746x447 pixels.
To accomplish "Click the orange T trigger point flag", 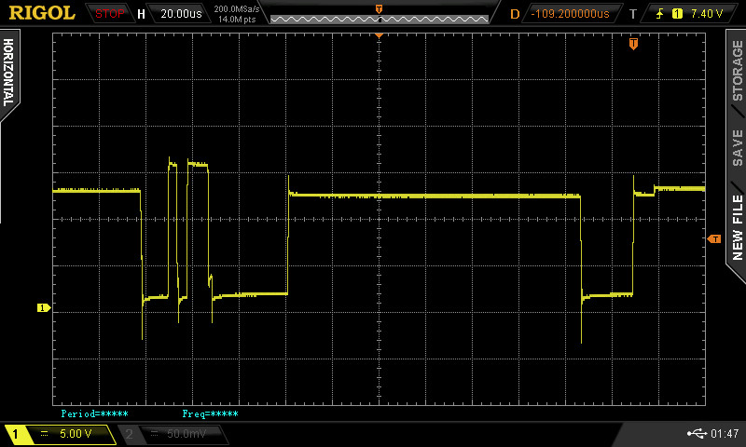I will (x=633, y=44).
